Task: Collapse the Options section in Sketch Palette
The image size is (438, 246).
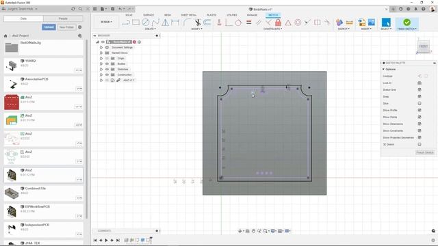Action: point(383,69)
